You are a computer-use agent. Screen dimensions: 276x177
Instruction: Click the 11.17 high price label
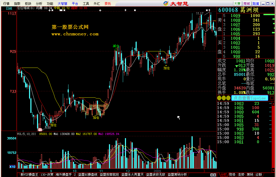200,13
